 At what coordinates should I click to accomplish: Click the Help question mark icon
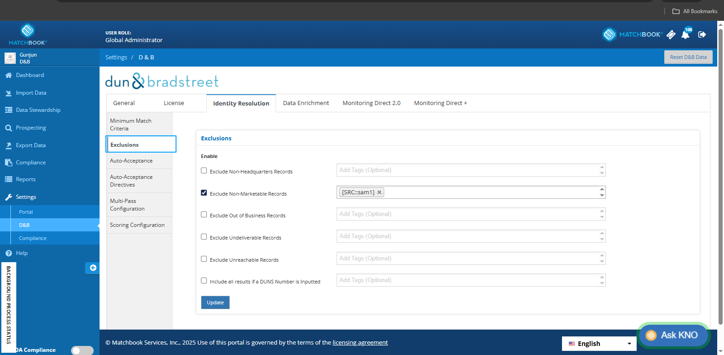[x=9, y=253]
